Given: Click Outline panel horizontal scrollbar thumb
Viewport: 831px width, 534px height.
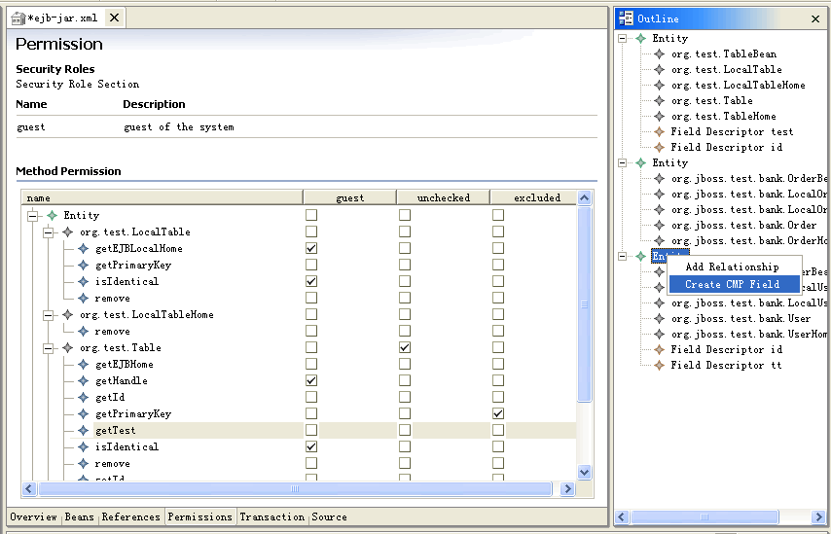Looking at the screenshot, I should tap(705, 516).
